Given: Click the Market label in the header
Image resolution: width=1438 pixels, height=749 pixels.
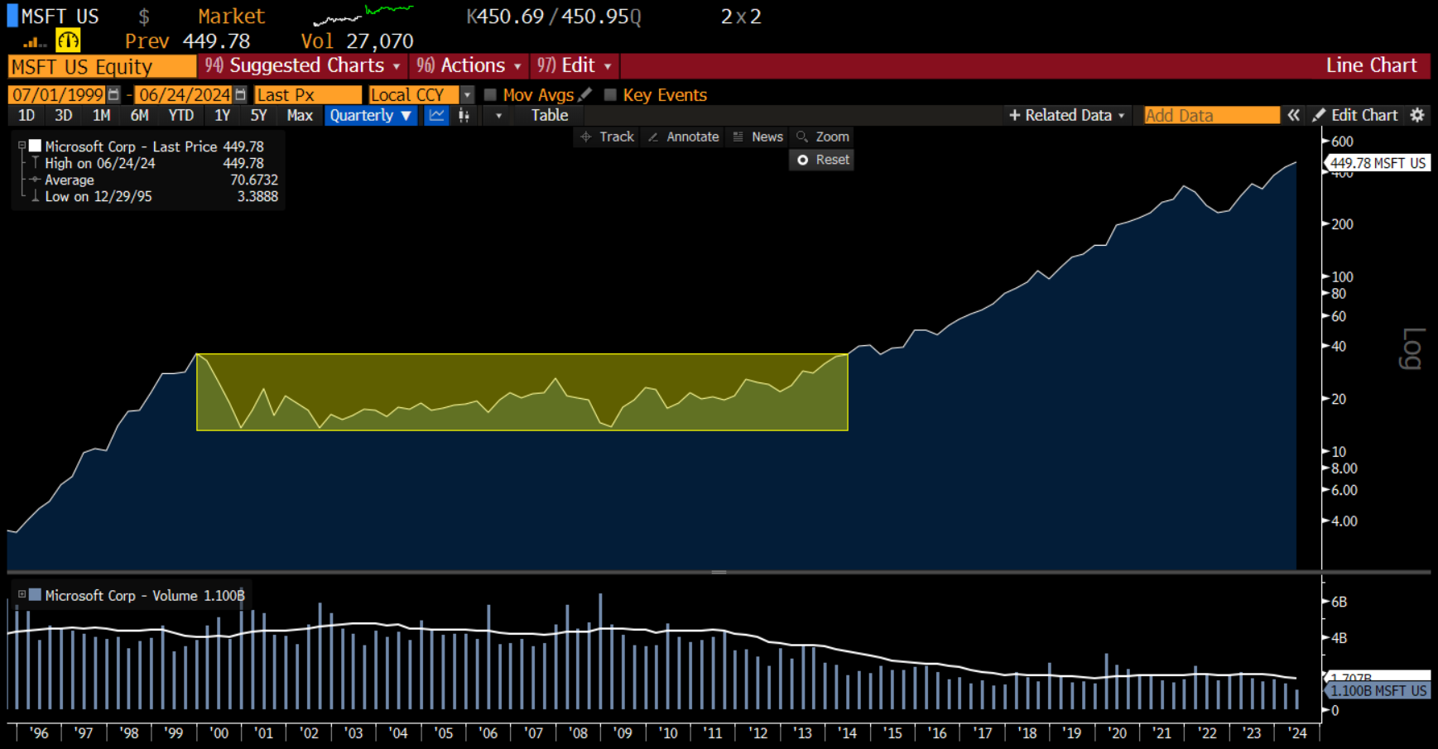Looking at the screenshot, I should 231,16.
